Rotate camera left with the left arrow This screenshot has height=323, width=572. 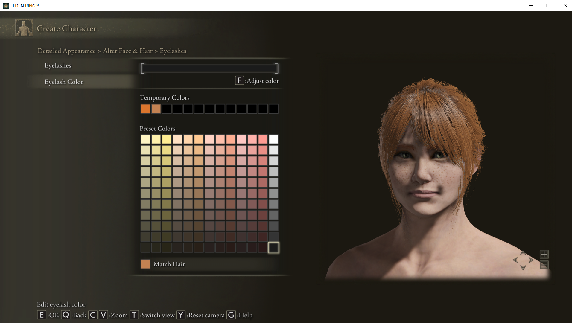[x=515, y=260]
